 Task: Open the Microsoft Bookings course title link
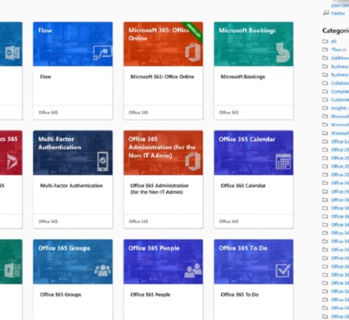pos(243,77)
